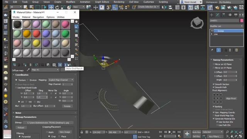The image size is (247, 139).
Task: Click the Mirror tool icon
Action: [164, 7]
